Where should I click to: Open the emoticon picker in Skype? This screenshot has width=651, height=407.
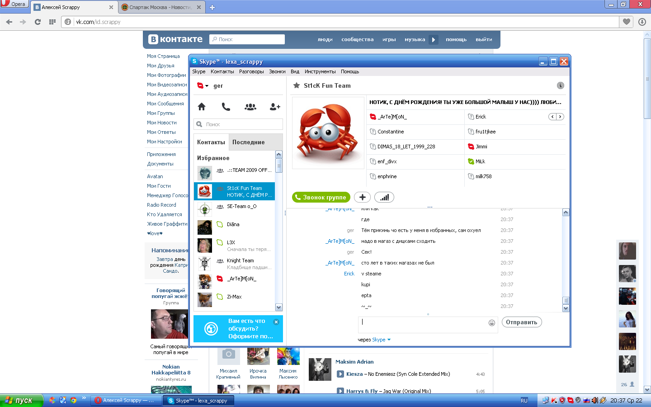(492, 322)
